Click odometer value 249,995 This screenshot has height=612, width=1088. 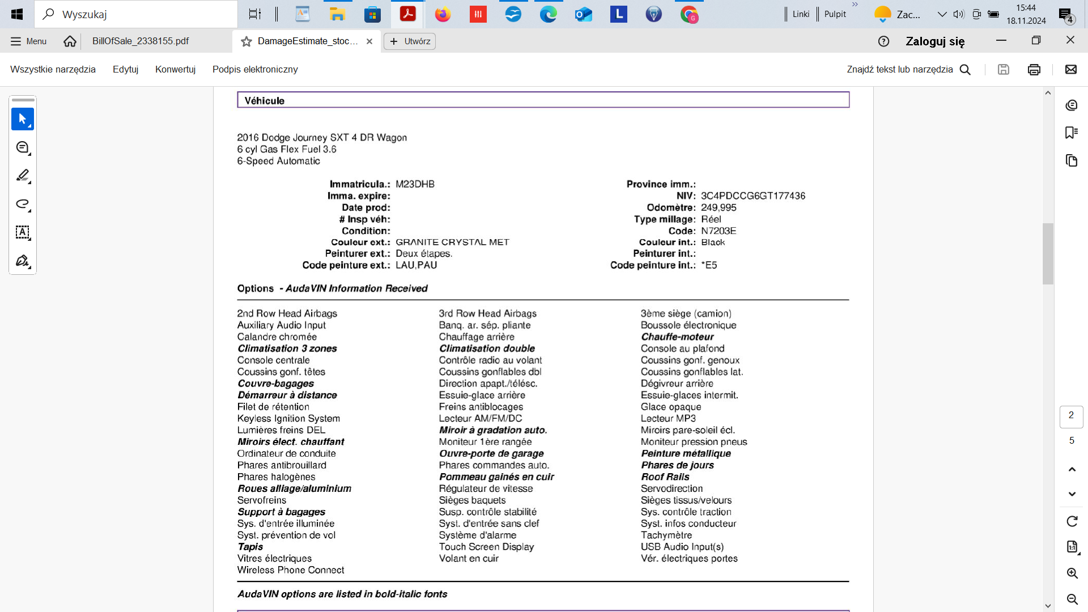pos(719,208)
